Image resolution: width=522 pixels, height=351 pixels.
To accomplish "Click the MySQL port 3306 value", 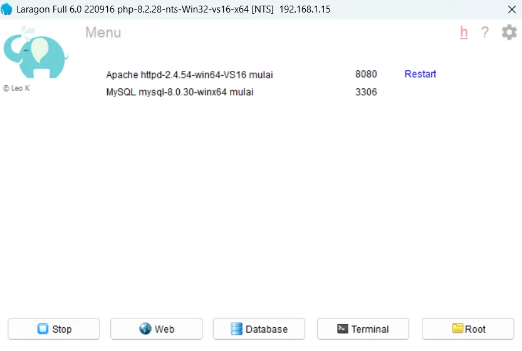I will pyautogui.click(x=366, y=92).
